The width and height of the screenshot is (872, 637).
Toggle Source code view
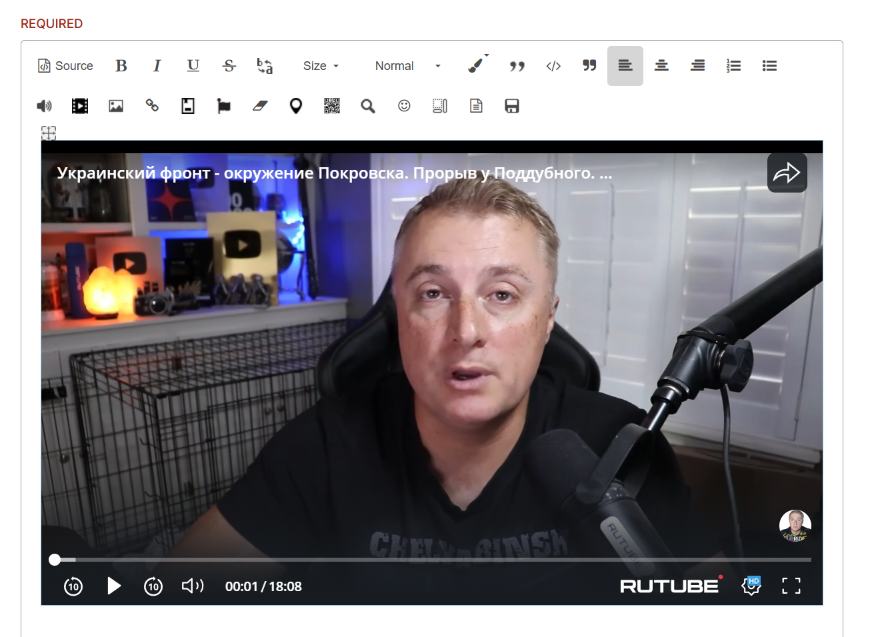pos(65,66)
